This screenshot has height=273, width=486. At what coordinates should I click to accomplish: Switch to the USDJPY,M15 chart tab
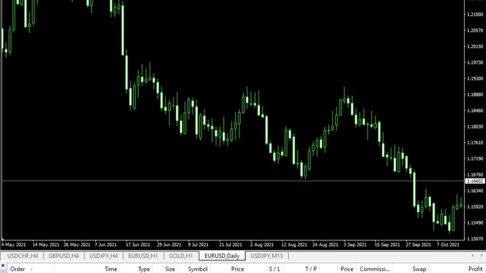click(267, 256)
